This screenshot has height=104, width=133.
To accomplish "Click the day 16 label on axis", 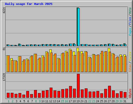I will 66,101.
